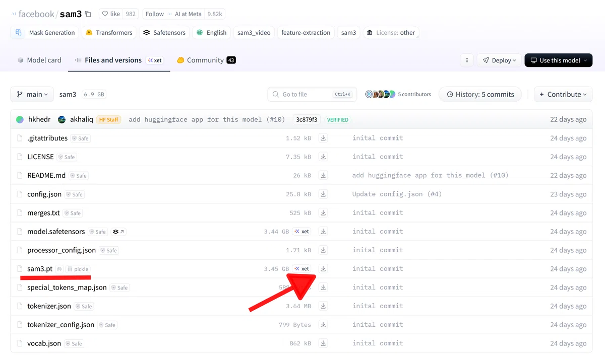The width and height of the screenshot is (605, 361).
Task: Open the Use this model dropdown
Action: [559, 60]
